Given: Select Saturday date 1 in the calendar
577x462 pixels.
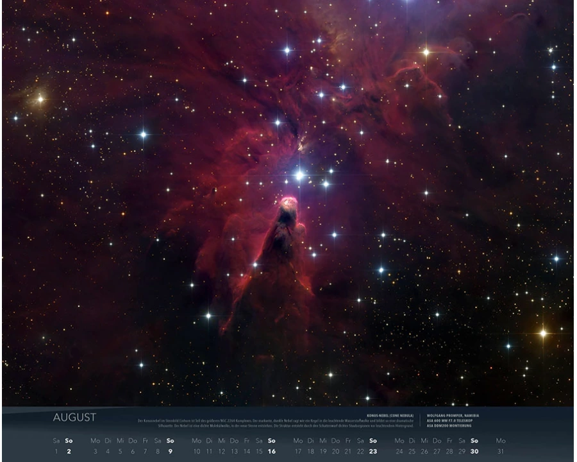Looking at the screenshot, I should point(56,451).
